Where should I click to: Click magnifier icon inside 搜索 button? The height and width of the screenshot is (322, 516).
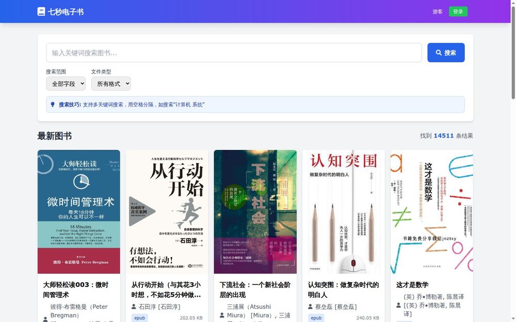(439, 53)
